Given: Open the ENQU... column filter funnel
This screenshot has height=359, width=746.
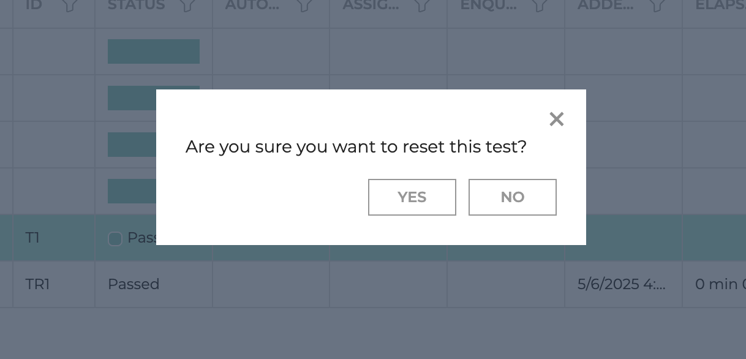Looking at the screenshot, I should (x=539, y=6).
